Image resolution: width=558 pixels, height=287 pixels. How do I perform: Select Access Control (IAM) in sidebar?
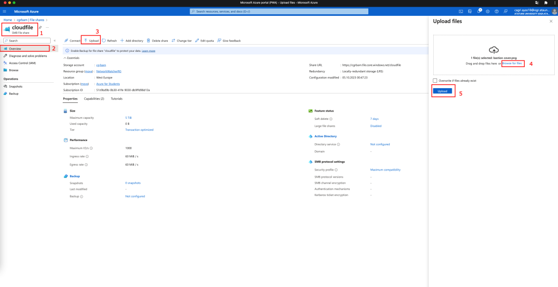[22, 63]
